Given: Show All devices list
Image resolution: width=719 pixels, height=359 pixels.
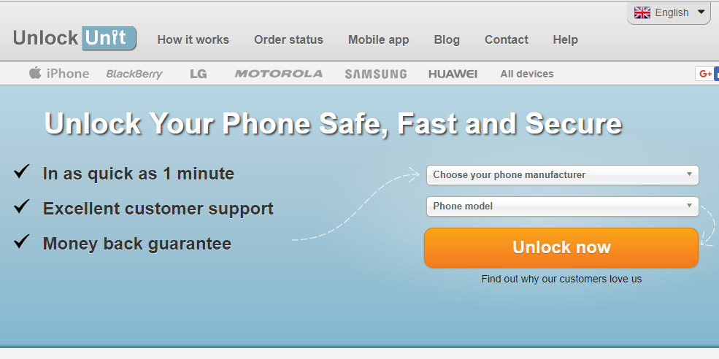Looking at the screenshot, I should pyautogui.click(x=527, y=74).
